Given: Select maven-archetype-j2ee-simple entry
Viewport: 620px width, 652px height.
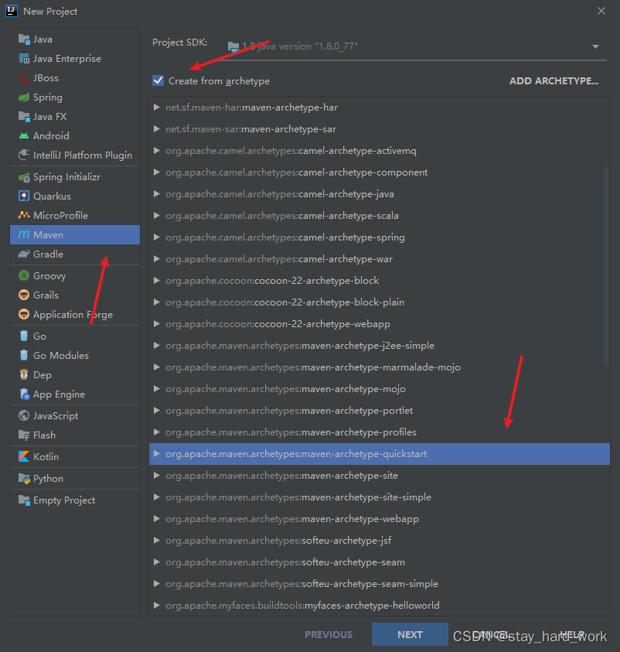Looking at the screenshot, I should pyautogui.click(x=380, y=346).
